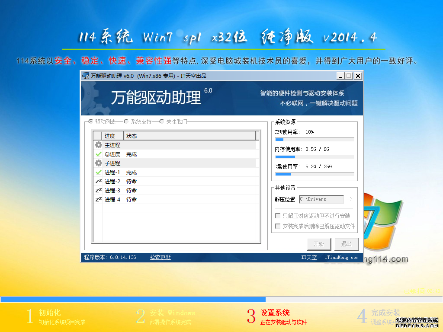Screen dimensions: 443x332
Task: Click the 子进程 row label
Action: coord(112,163)
